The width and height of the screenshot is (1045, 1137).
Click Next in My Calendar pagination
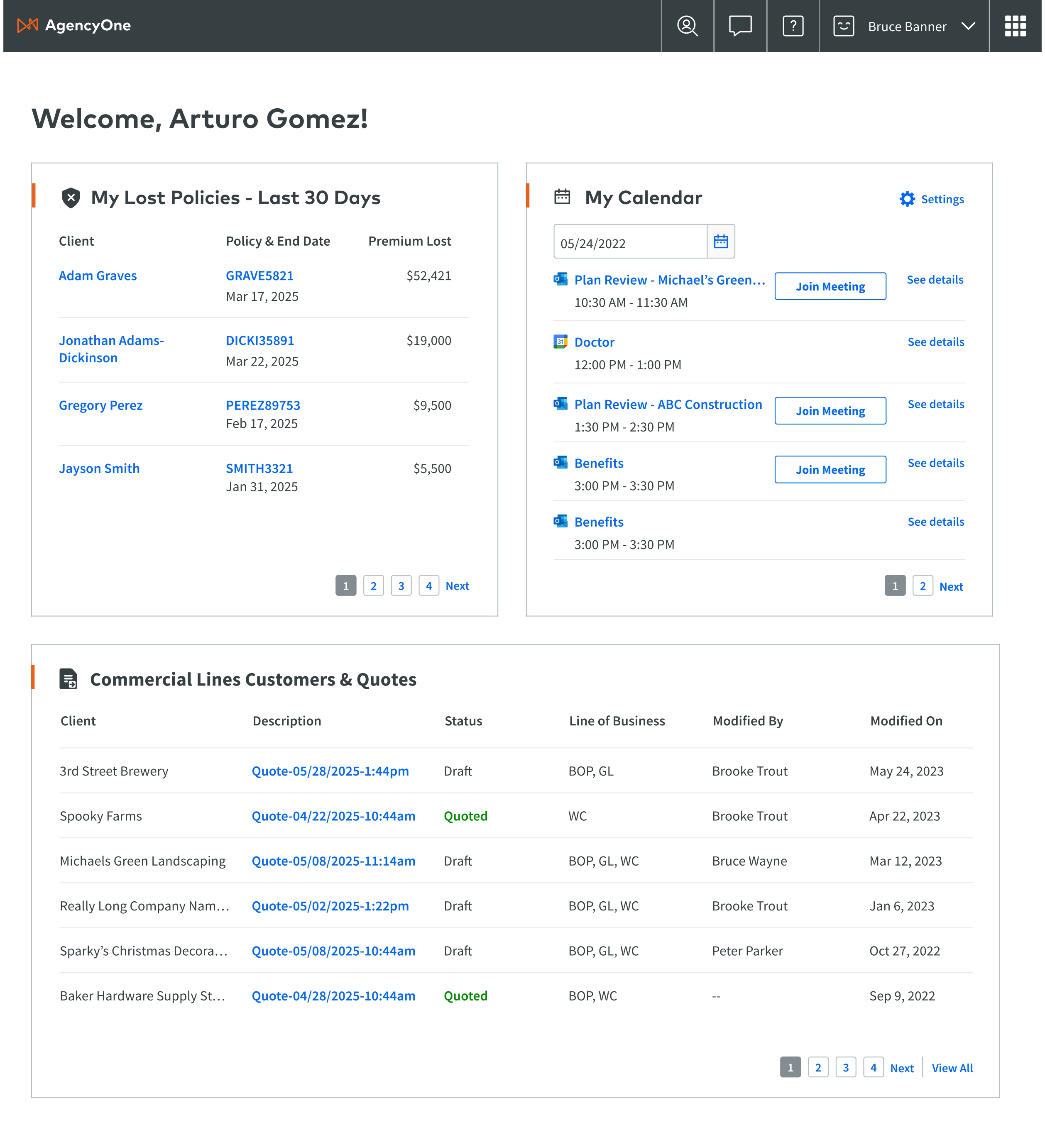click(x=951, y=587)
